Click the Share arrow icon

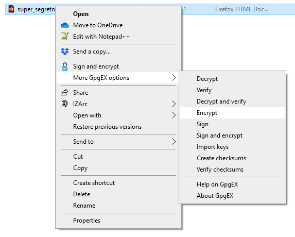(x=64, y=92)
